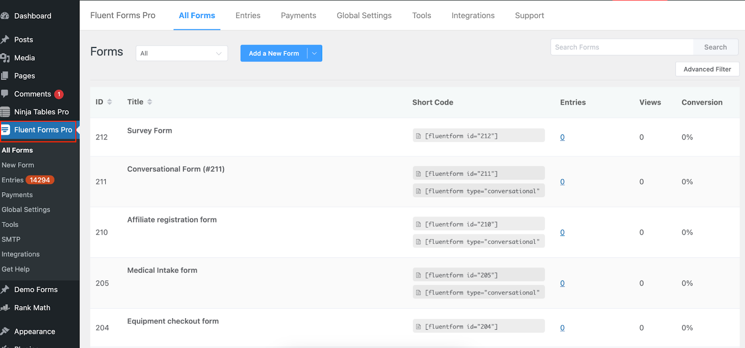
Task: Click the Posts pin icon
Action: (x=5, y=40)
